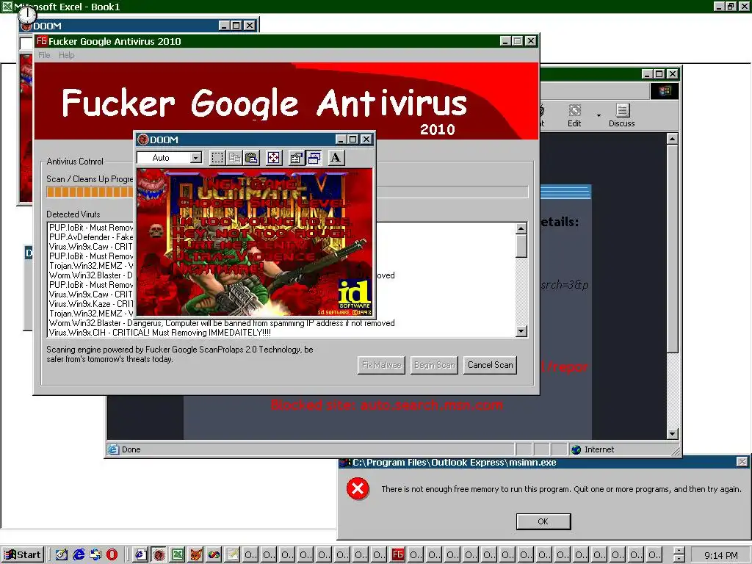The height and width of the screenshot is (564, 752).
Task: Open DOOM window Properties icon
Action: coord(297,158)
